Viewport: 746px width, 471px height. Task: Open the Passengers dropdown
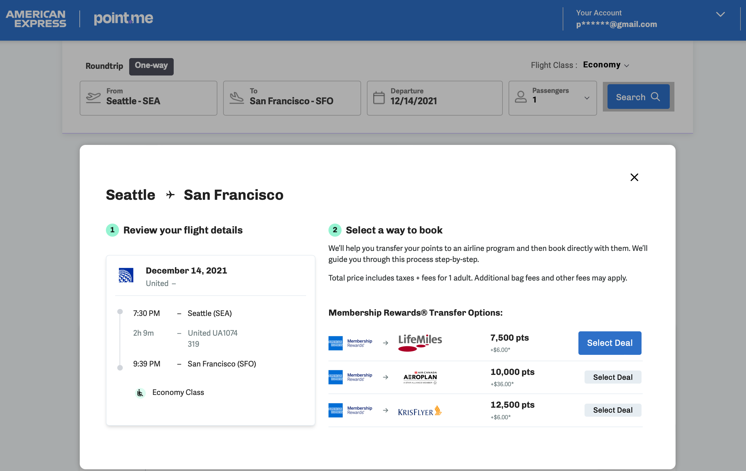tap(553, 98)
